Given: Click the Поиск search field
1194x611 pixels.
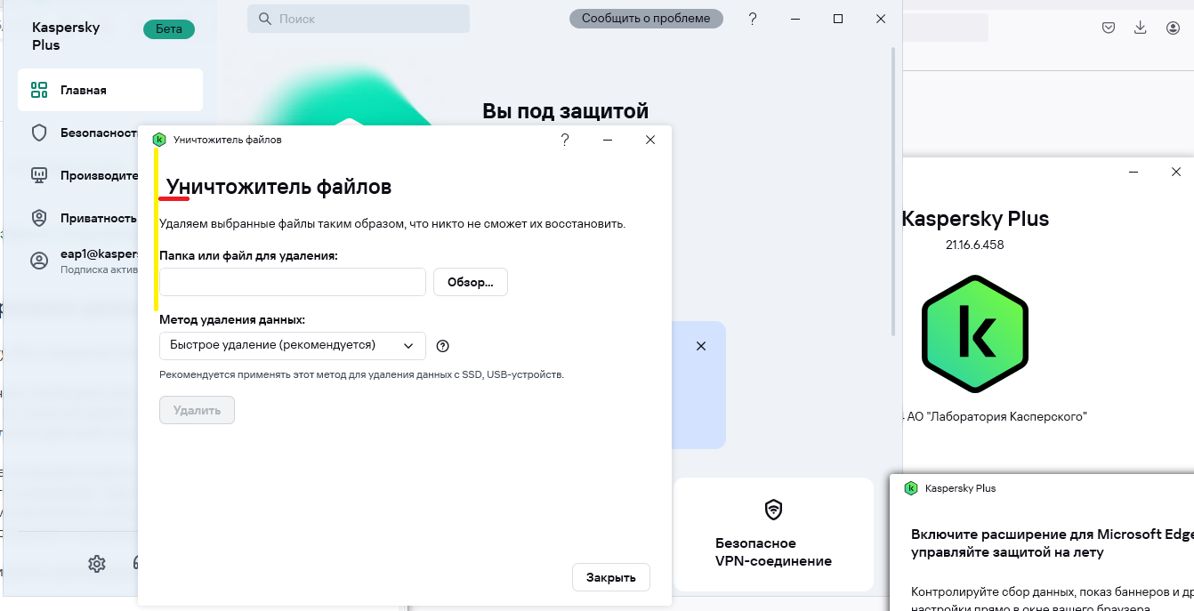Looking at the screenshot, I should tap(359, 19).
